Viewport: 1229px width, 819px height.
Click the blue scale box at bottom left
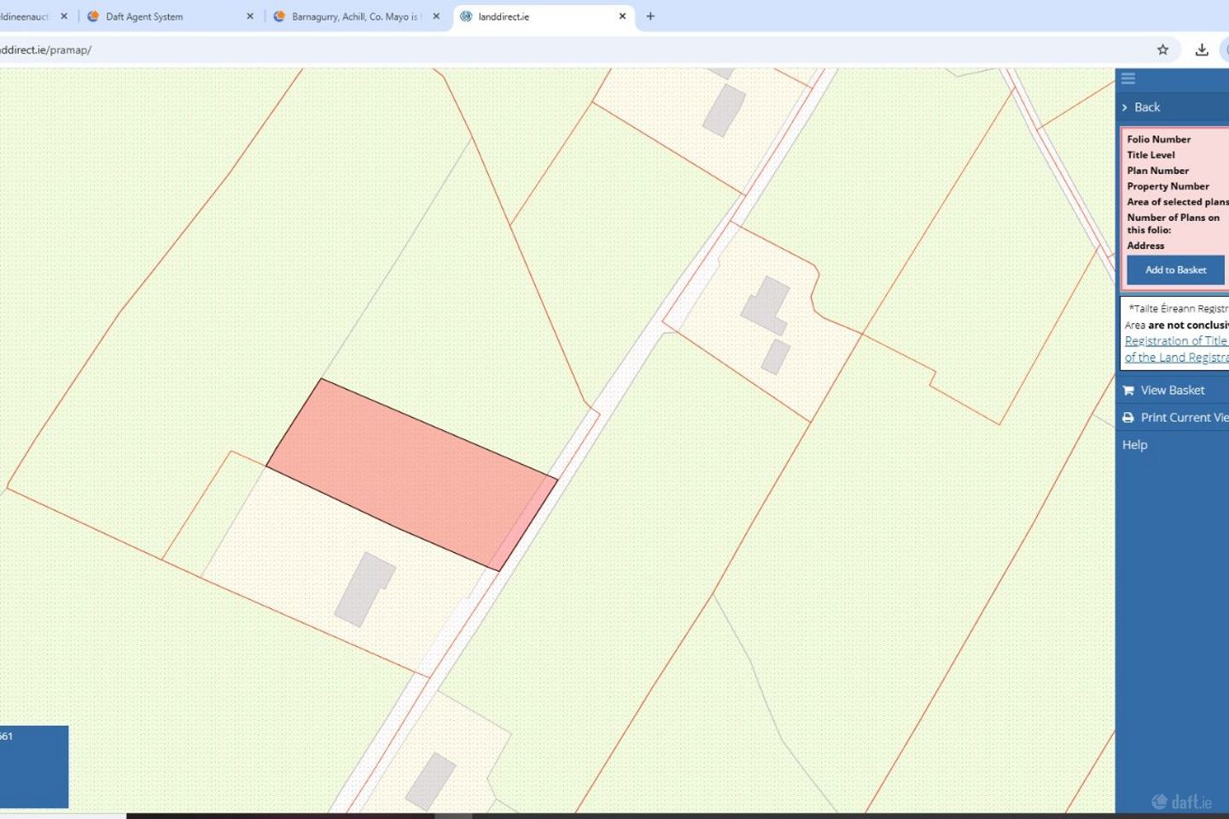tap(32, 766)
